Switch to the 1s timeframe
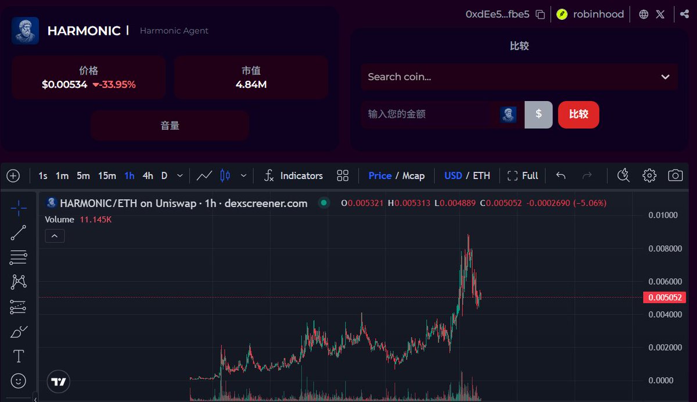The height and width of the screenshot is (402, 697). (43, 176)
